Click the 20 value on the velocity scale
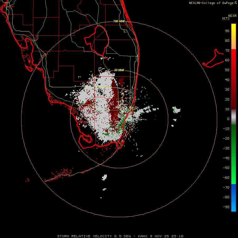Screen dimensions: 238x238 coord(227,99)
